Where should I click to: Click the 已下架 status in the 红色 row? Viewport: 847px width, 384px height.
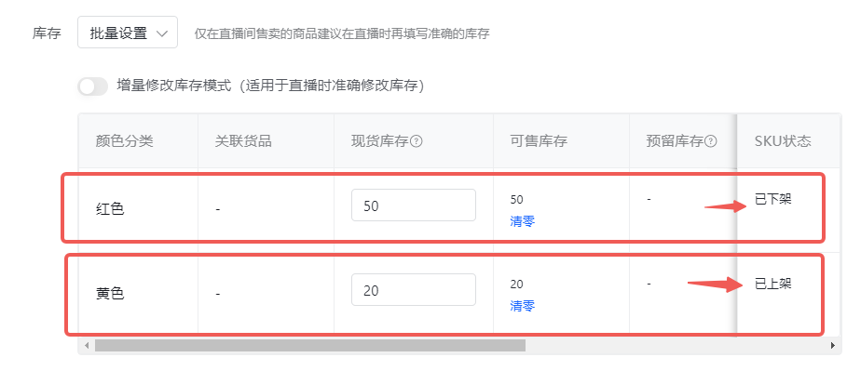pos(773,199)
